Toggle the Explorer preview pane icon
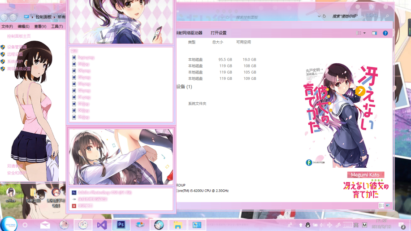The height and width of the screenshot is (231, 411). 374,33
